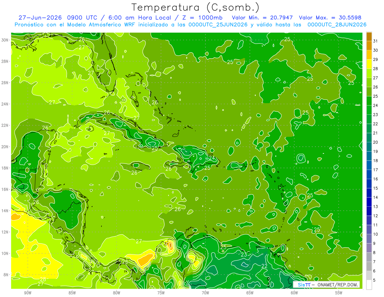Pick the yellow-green swatch between 27 and 28
384x297 pixels.
click(x=369, y=73)
